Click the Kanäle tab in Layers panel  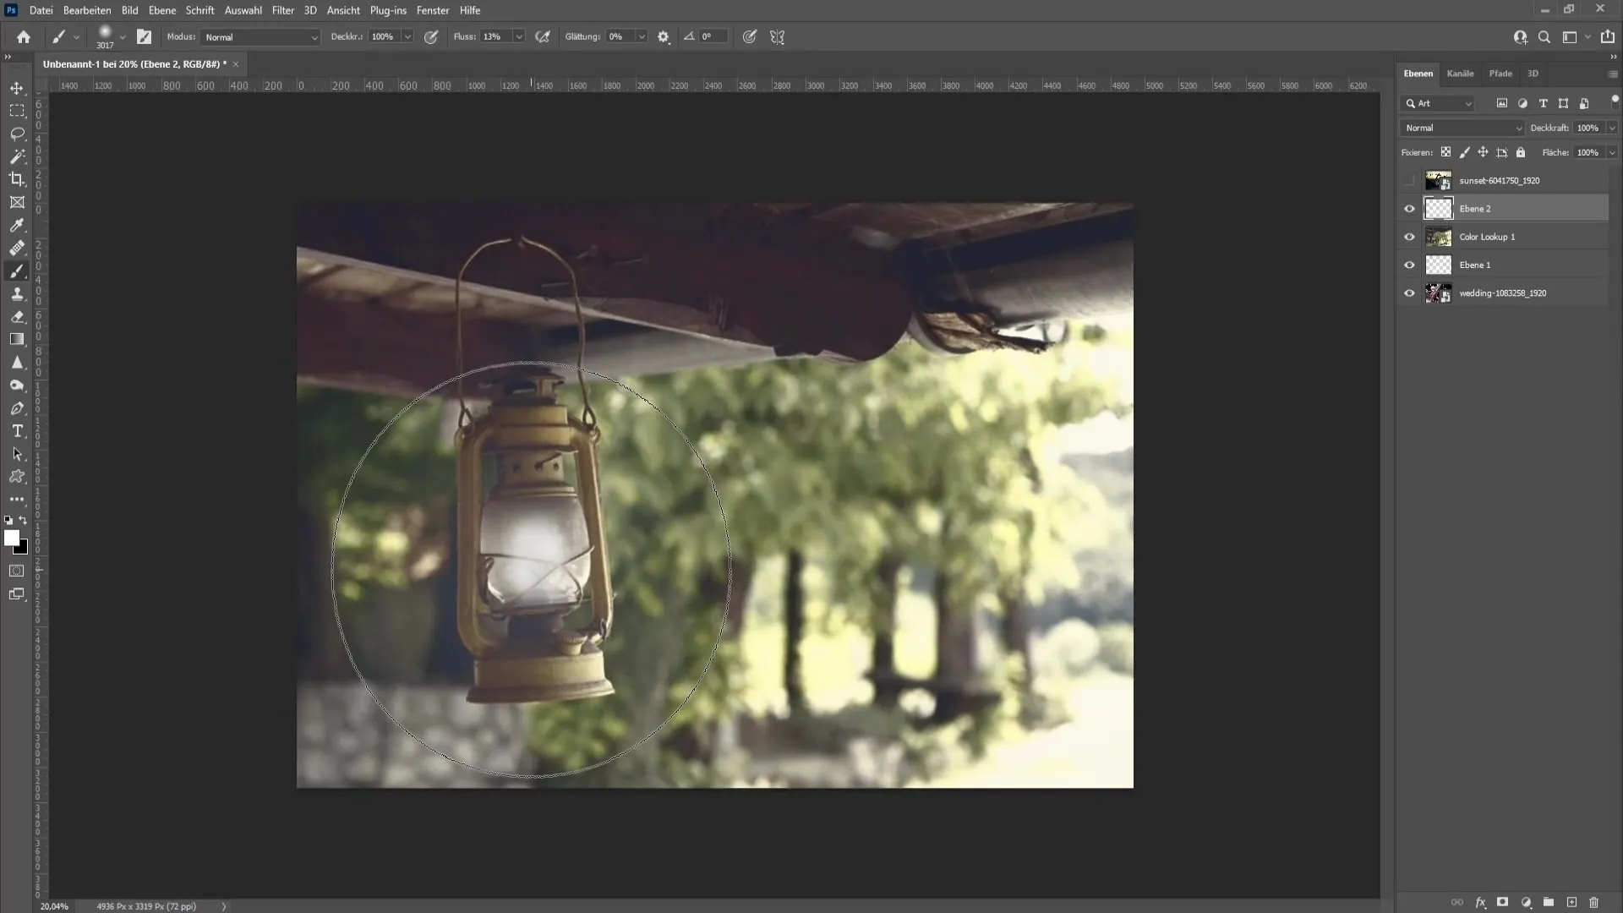pos(1460,73)
